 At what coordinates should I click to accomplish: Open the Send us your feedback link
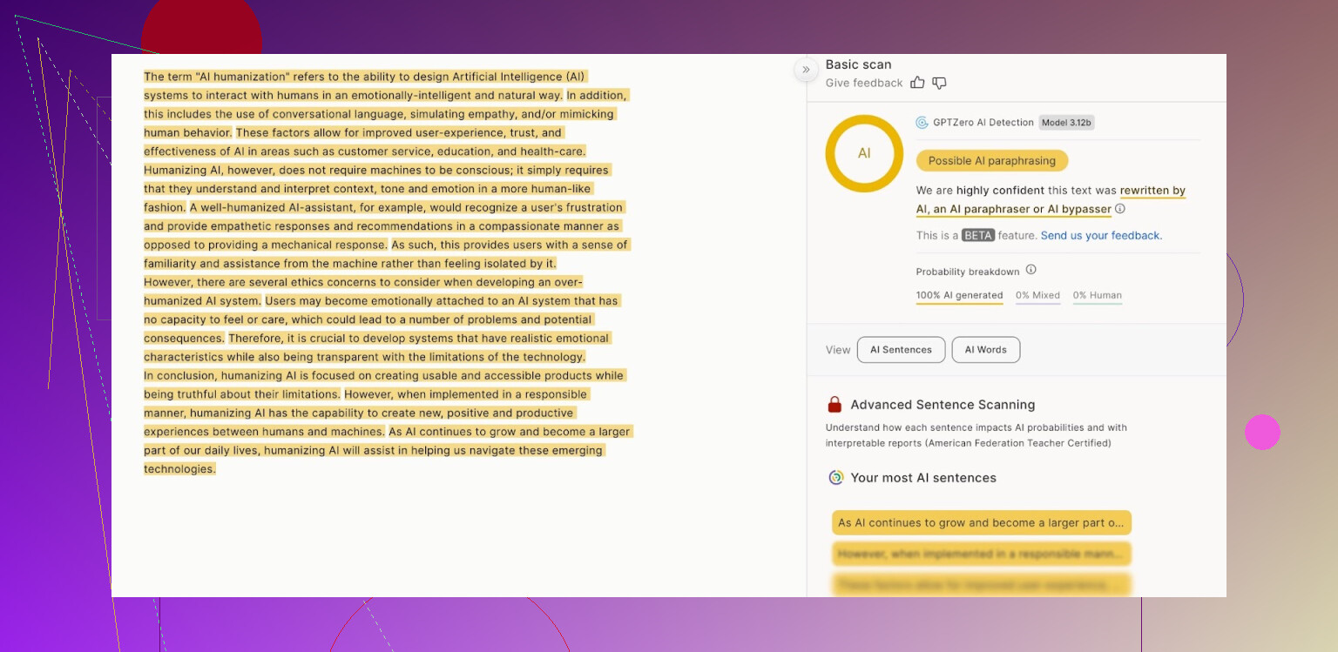1101,236
